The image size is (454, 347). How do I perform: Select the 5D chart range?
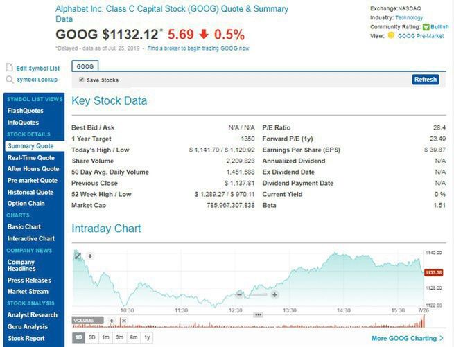92,337
